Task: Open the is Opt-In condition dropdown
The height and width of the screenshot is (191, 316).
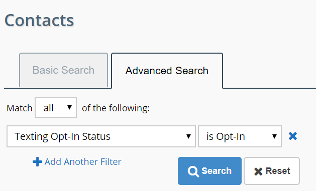Action: pyautogui.click(x=240, y=136)
